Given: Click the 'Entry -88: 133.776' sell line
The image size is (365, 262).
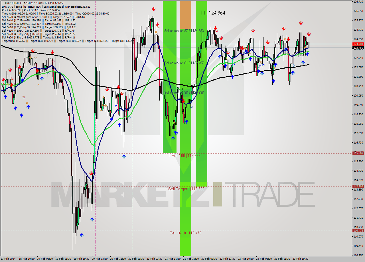Looking at the screenshot, I should pos(38,38).
